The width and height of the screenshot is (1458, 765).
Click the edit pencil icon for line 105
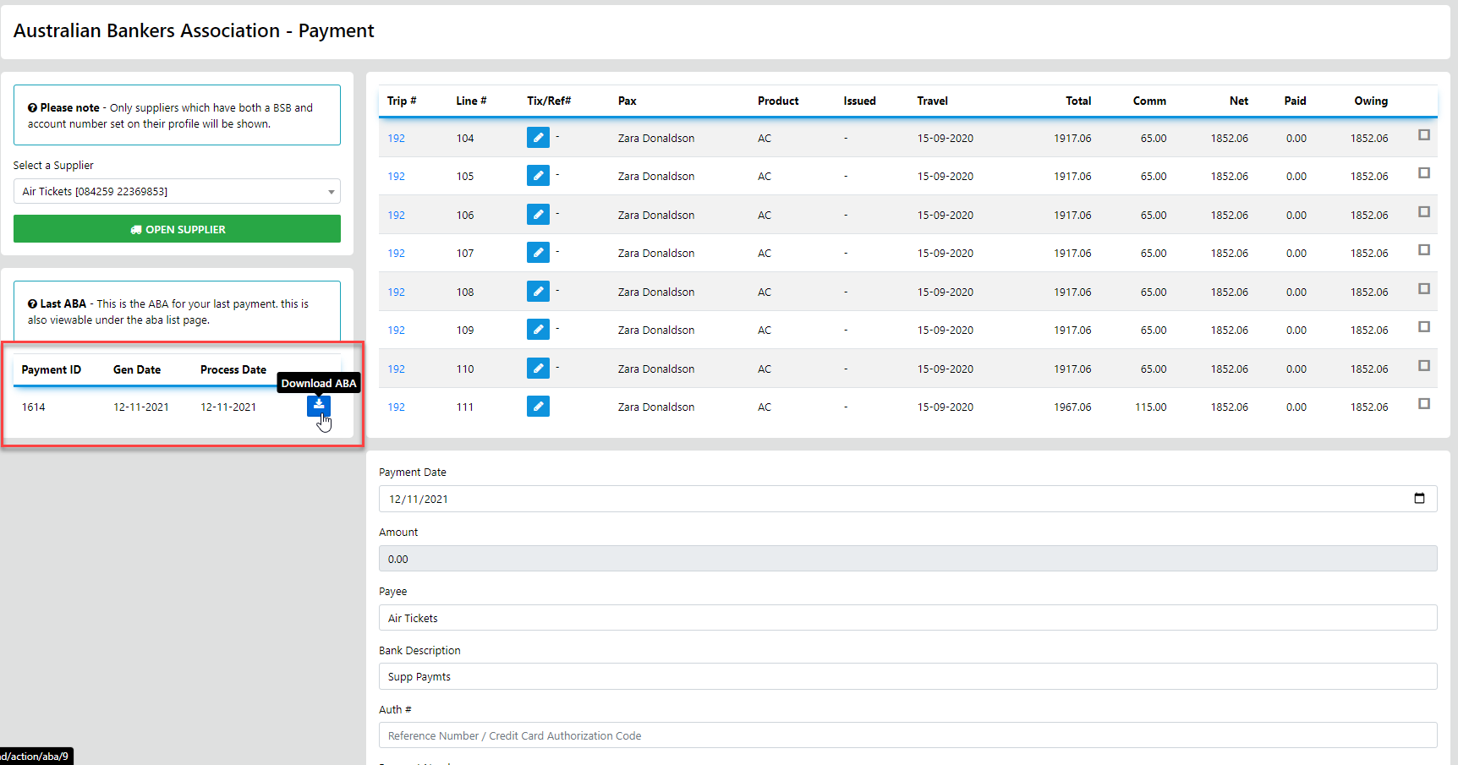(538, 176)
